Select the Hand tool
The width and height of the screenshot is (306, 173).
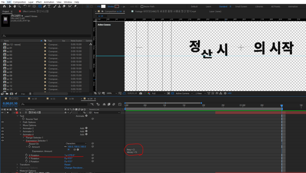[15, 6]
